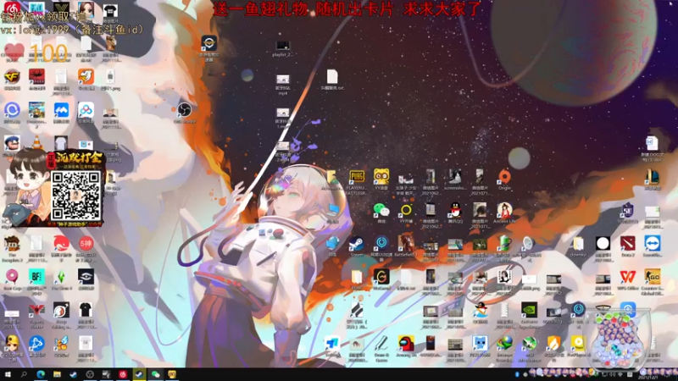Open the Windows Start menu

[8, 374]
